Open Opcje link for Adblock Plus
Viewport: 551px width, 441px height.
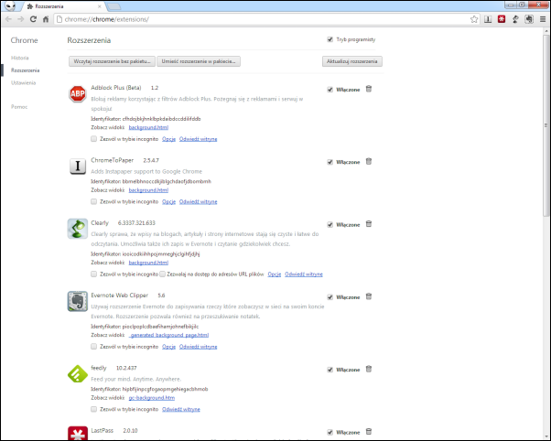click(x=168, y=139)
